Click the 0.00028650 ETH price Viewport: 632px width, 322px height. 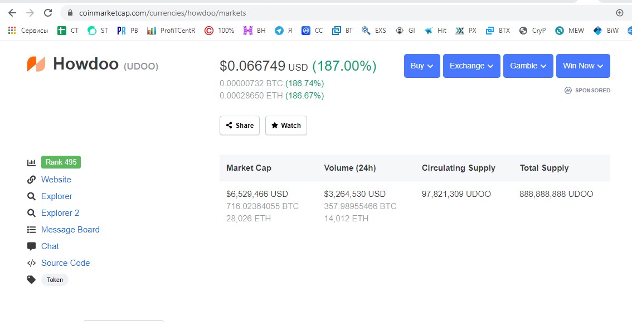251,96
